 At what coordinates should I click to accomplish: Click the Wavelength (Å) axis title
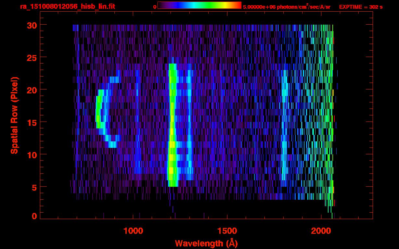206,243
